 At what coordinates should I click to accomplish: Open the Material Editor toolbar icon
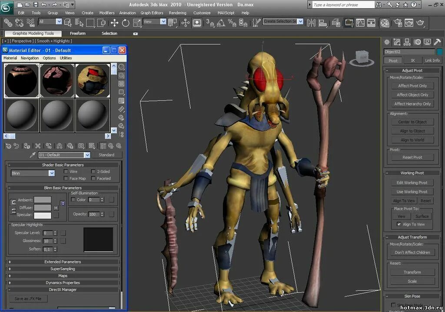tap(385, 23)
